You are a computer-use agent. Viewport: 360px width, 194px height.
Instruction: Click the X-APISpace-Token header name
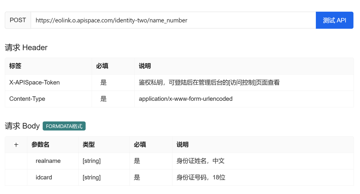coord(34,83)
